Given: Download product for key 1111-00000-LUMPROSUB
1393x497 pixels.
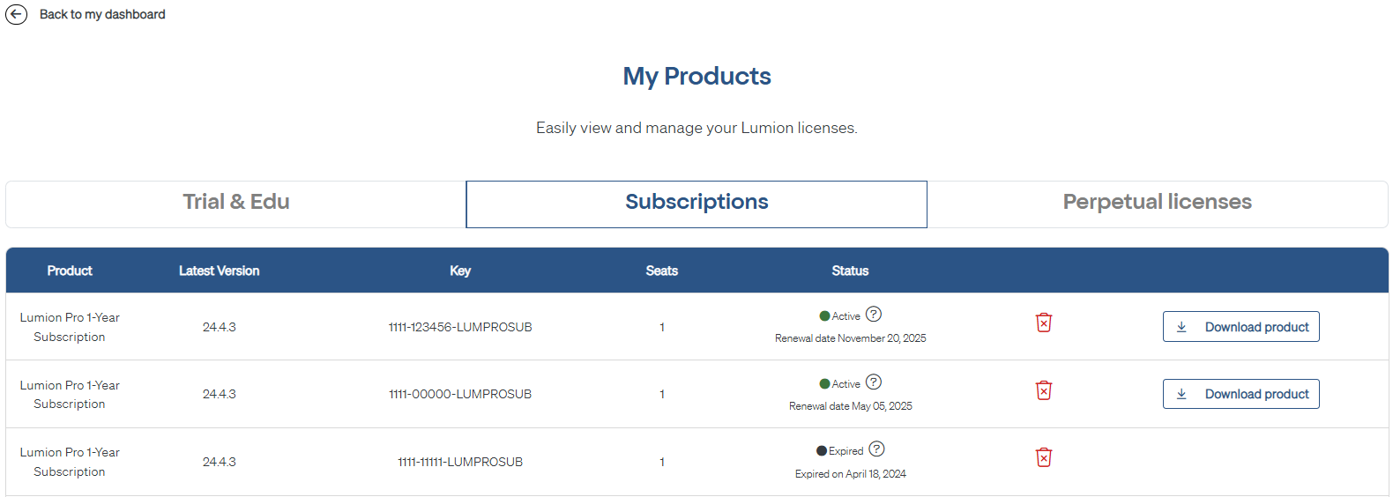Looking at the screenshot, I should [1240, 394].
